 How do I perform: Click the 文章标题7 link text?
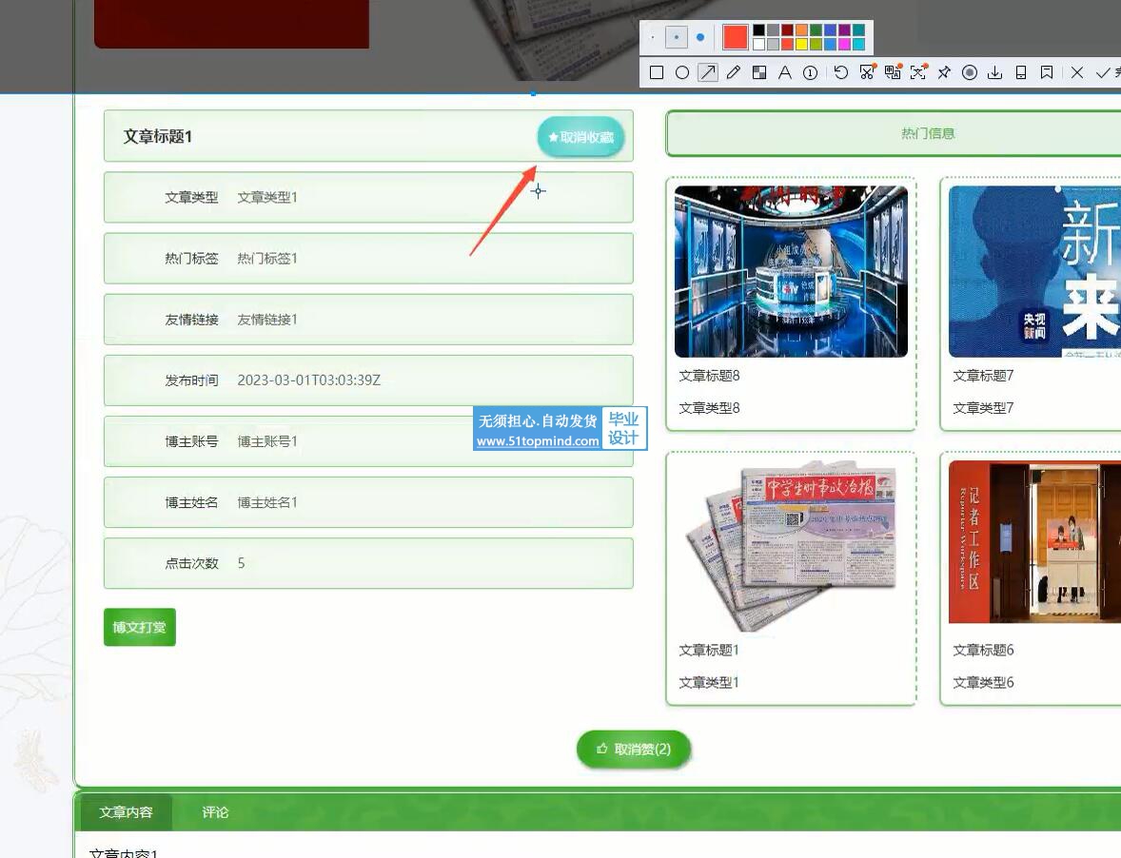983,376
